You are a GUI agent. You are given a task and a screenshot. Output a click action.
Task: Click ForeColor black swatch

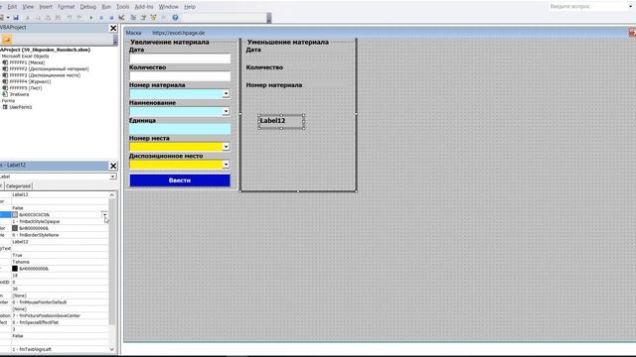tap(15, 269)
